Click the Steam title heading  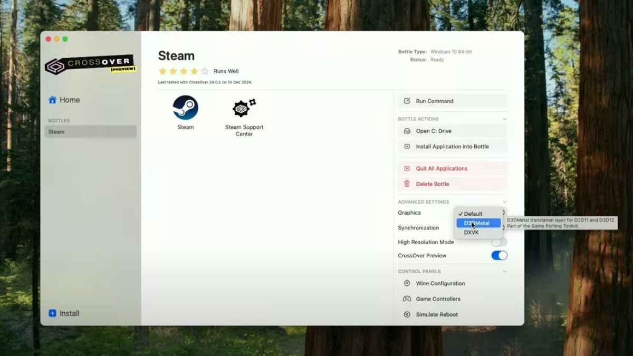[176, 56]
